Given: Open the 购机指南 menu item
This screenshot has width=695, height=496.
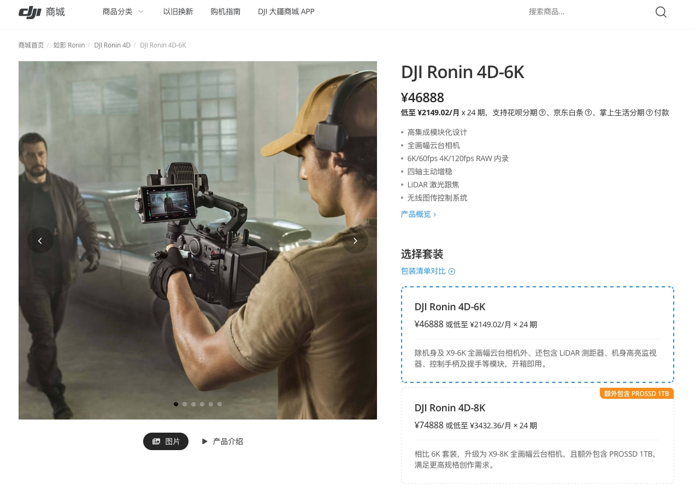Looking at the screenshot, I should pos(225,11).
